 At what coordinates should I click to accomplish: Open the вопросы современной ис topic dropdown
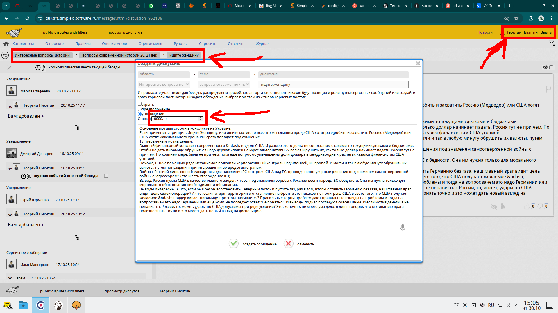point(224,85)
